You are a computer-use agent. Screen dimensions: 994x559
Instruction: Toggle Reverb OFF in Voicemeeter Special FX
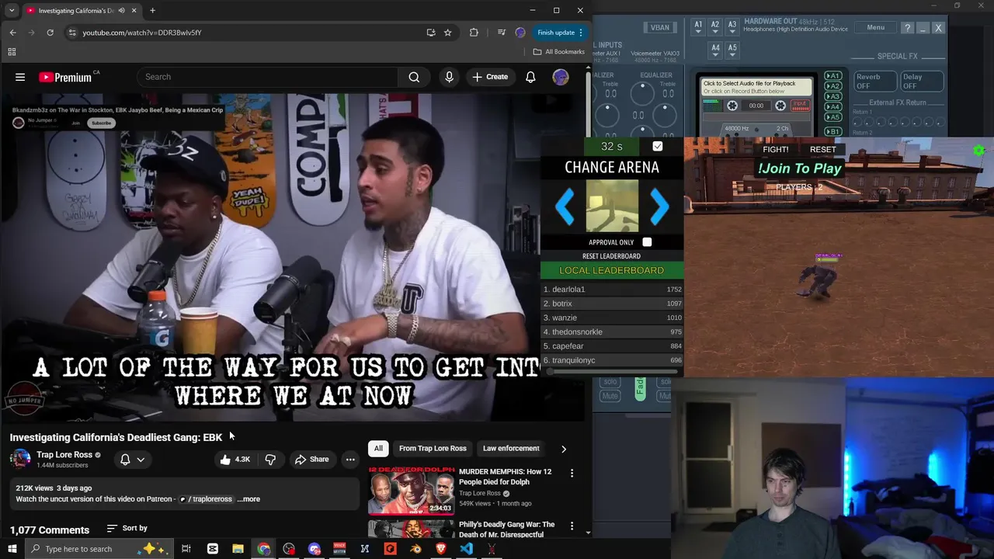click(x=876, y=82)
